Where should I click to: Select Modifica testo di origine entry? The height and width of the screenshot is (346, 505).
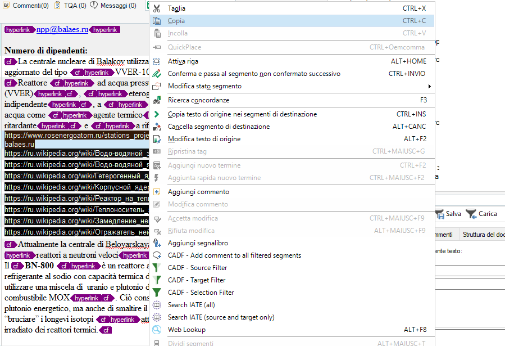(292, 139)
